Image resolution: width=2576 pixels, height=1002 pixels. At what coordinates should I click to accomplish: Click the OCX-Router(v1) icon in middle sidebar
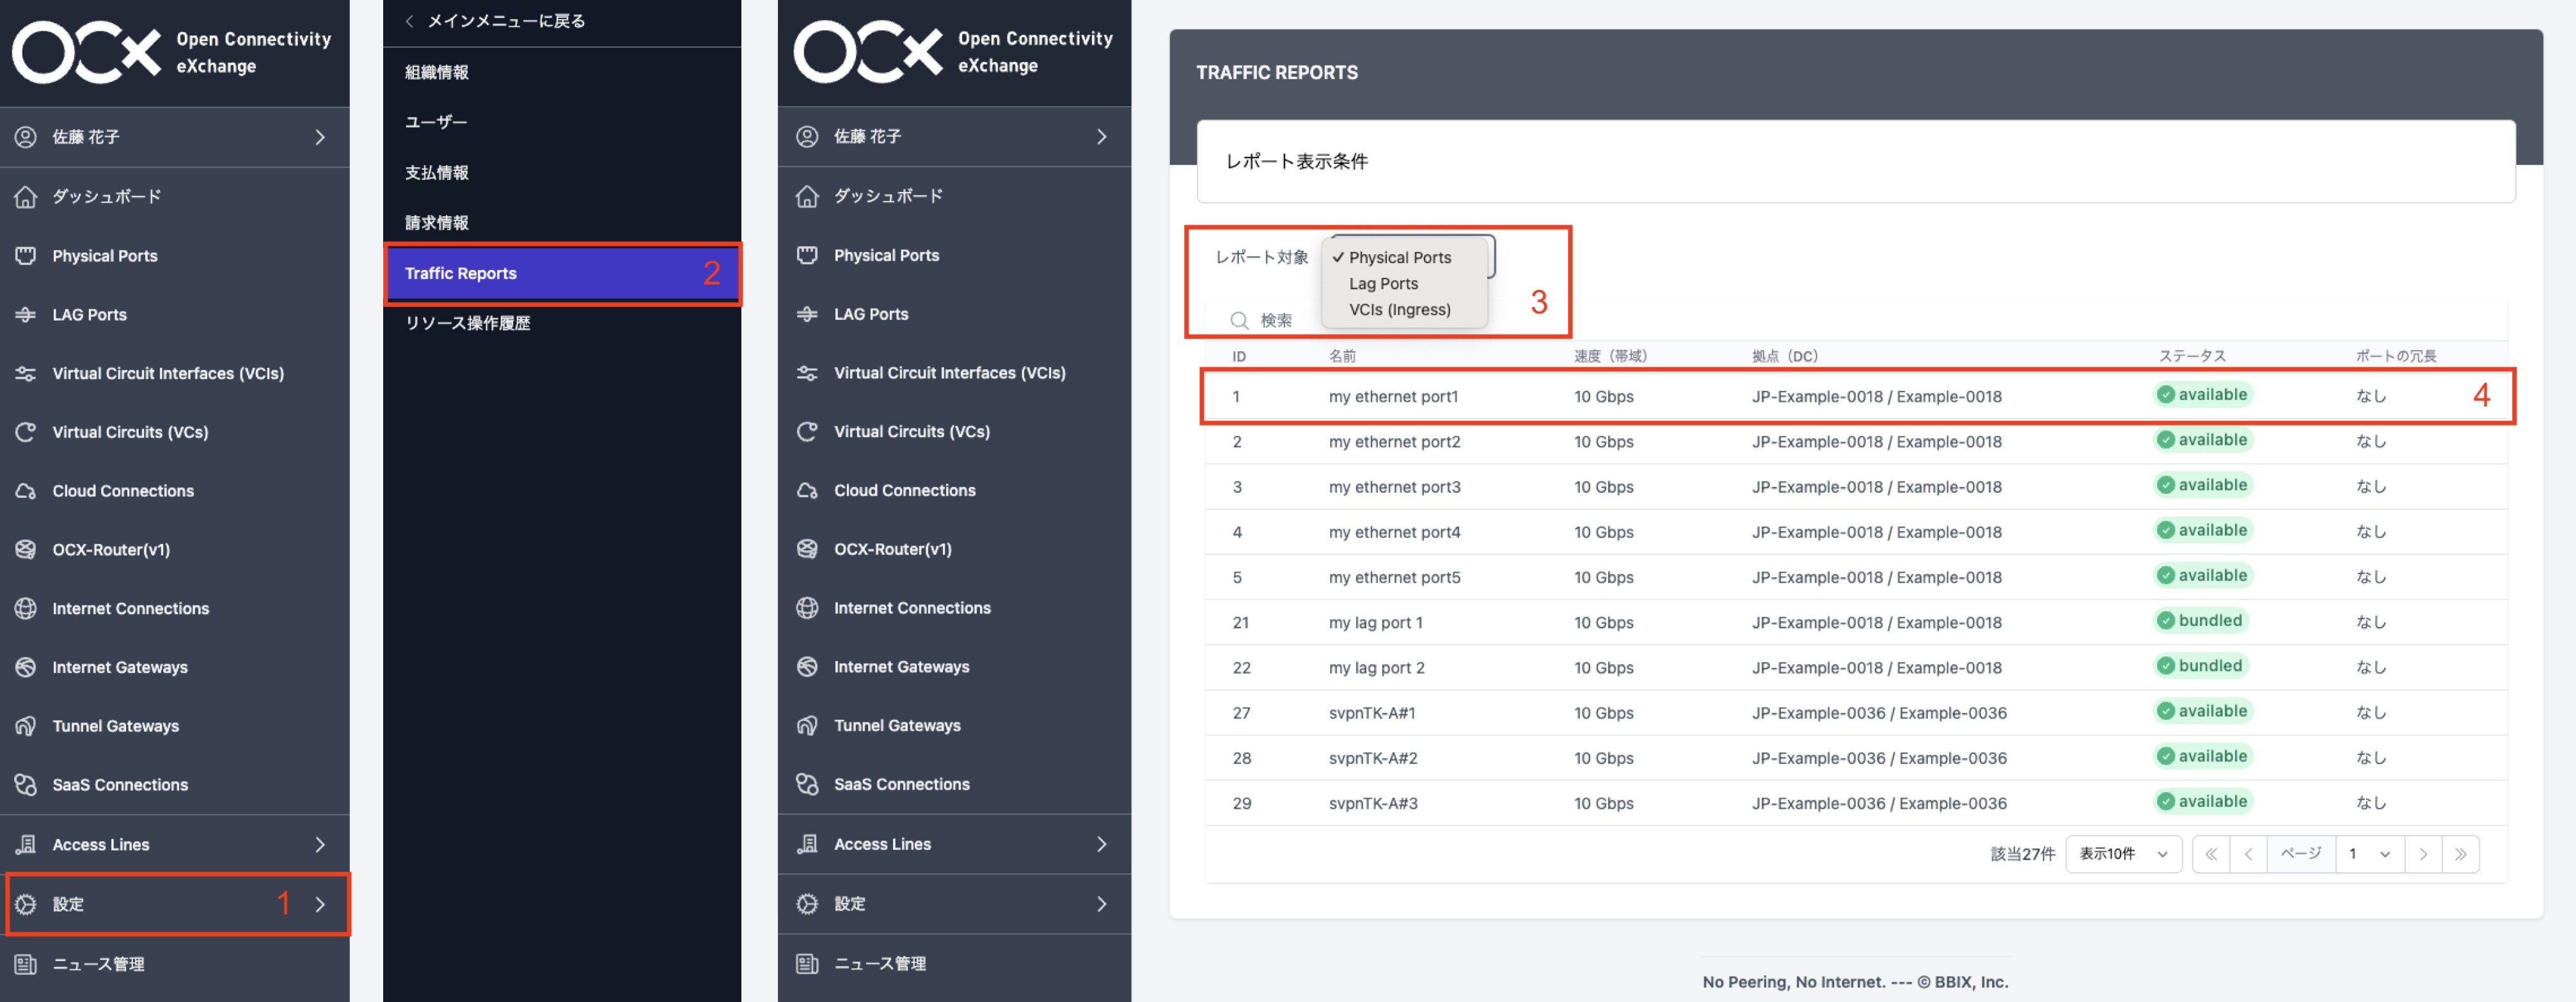coord(807,549)
